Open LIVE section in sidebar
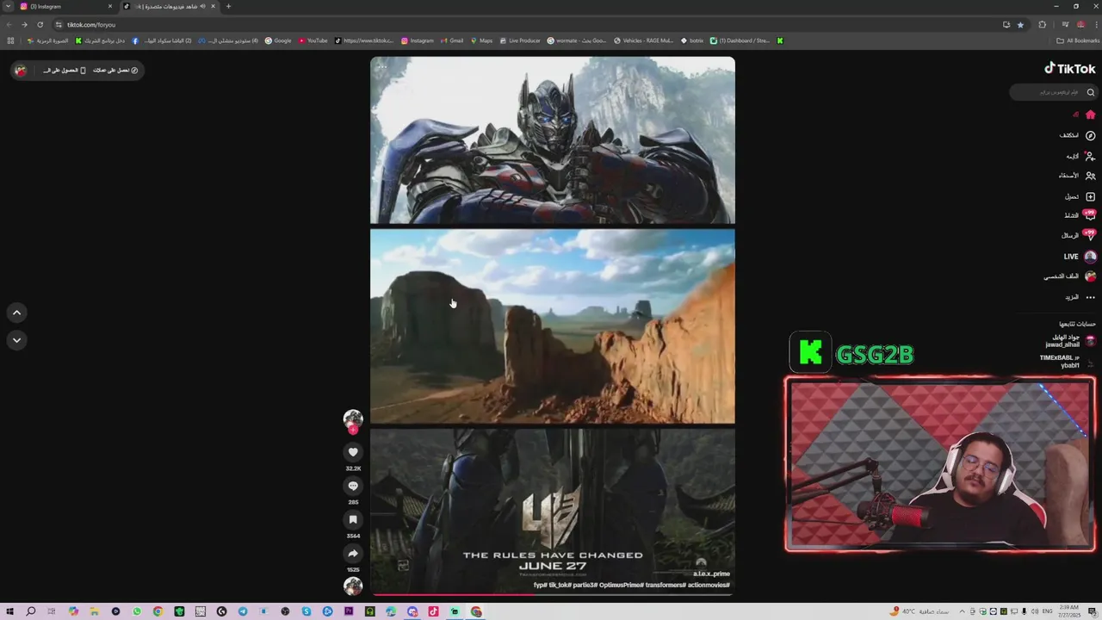1102x620 pixels. [x=1079, y=257]
